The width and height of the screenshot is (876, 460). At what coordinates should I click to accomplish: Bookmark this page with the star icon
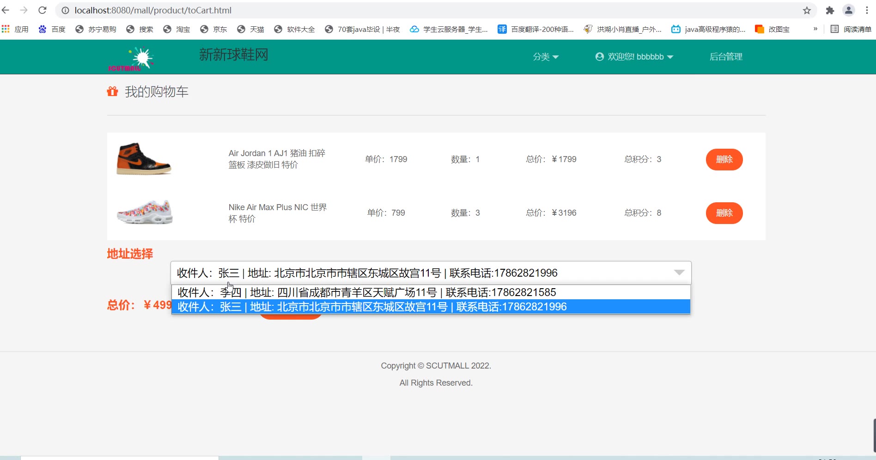807,10
